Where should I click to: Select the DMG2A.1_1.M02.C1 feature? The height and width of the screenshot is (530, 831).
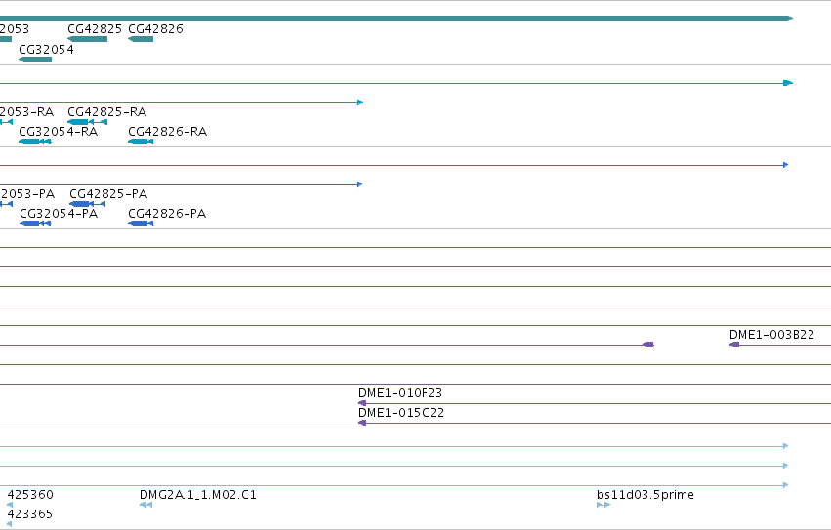145,505
